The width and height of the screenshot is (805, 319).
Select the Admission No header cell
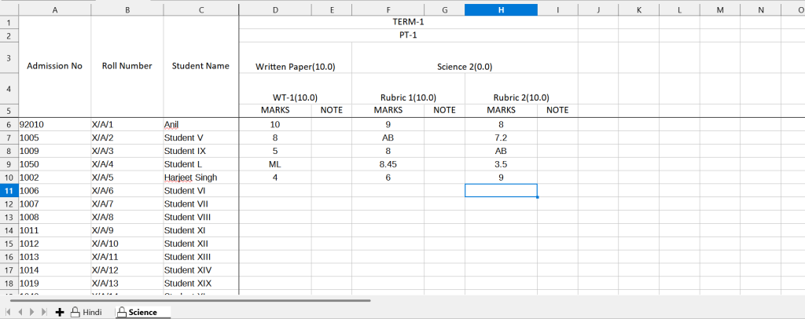[x=54, y=66]
